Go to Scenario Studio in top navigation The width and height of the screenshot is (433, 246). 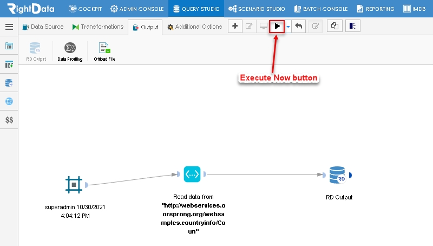pyautogui.click(x=257, y=9)
